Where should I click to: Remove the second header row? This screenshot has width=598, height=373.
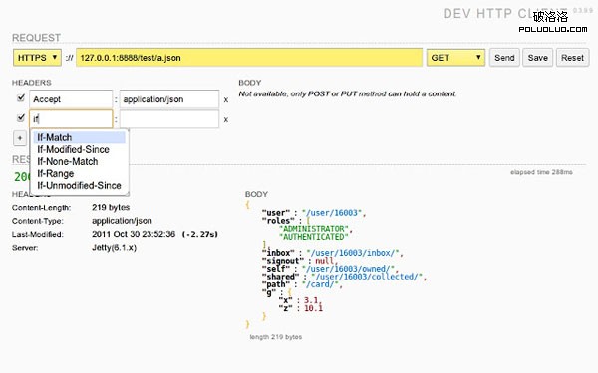226,120
